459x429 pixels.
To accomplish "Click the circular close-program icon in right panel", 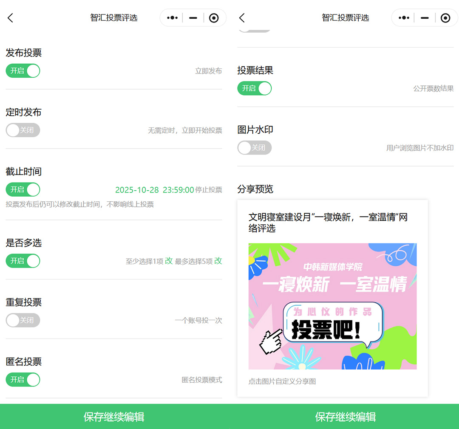I will (445, 18).
